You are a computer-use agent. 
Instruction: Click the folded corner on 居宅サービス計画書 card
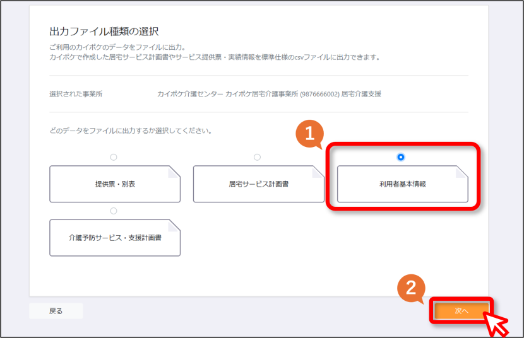point(318,172)
